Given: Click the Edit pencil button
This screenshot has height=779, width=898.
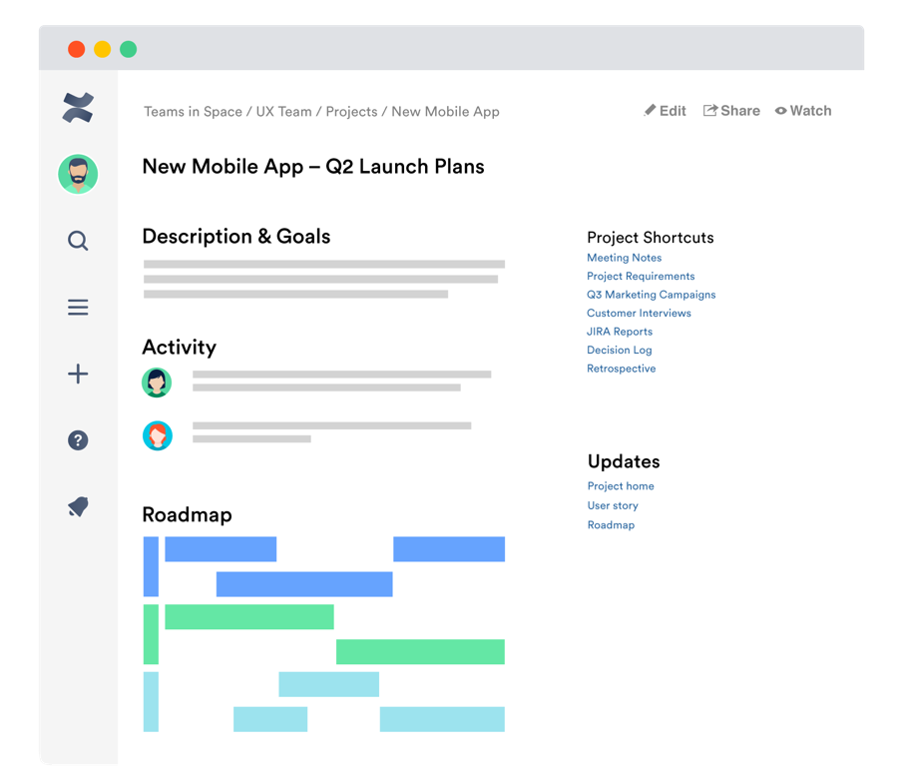Looking at the screenshot, I should coord(665,111).
